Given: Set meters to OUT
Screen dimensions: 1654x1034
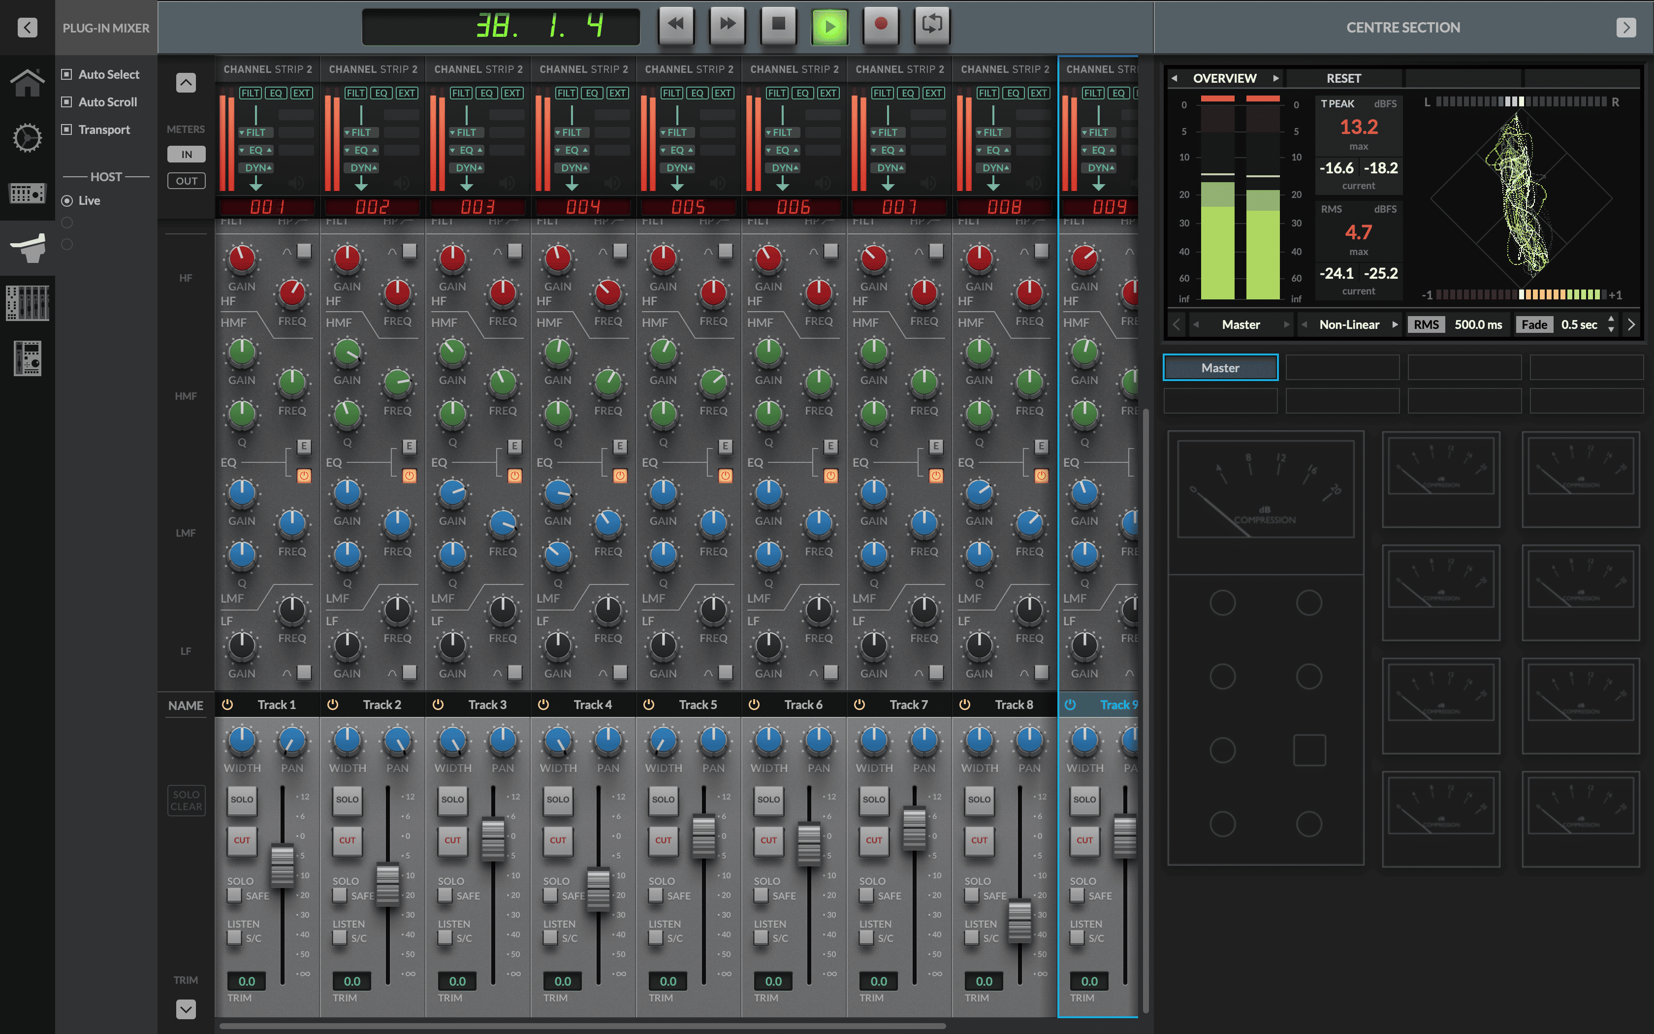Looking at the screenshot, I should pyautogui.click(x=186, y=181).
